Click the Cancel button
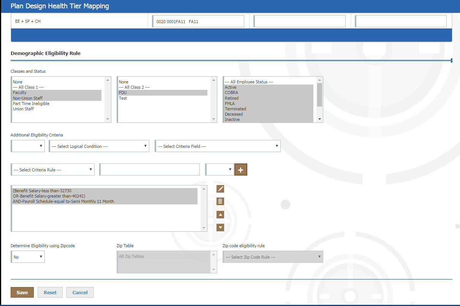The width and height of the screenshot is (460, 306). tap(80, 292)
